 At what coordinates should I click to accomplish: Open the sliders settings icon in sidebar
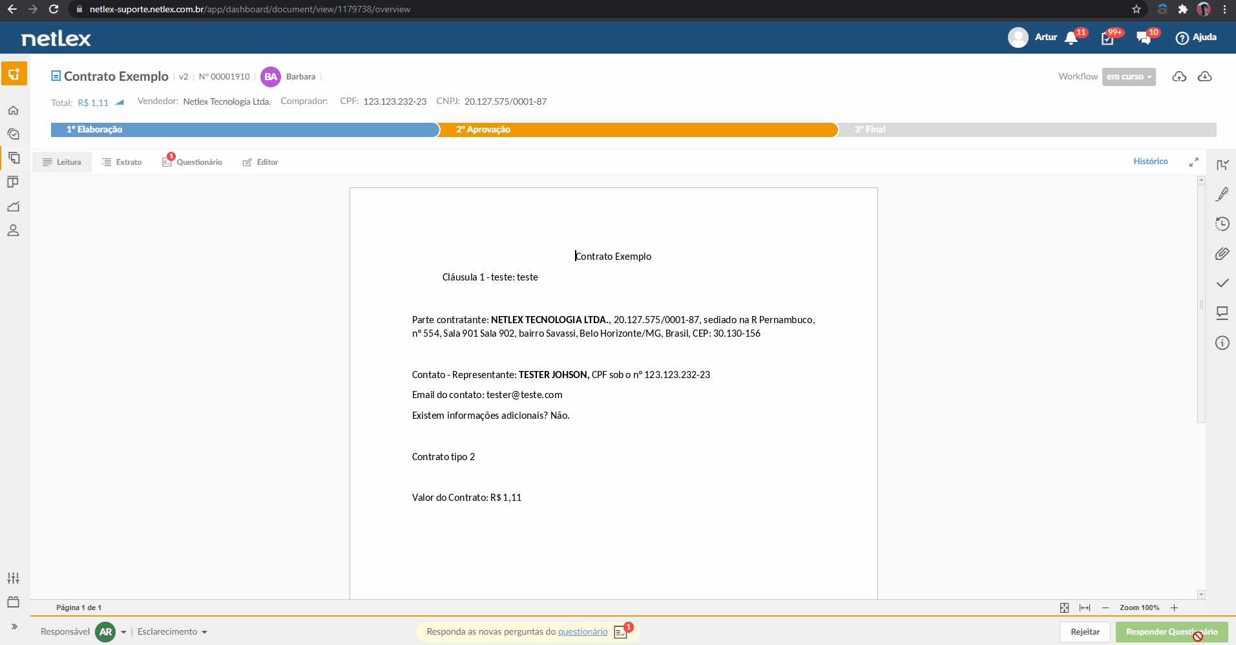pos(13,578)
